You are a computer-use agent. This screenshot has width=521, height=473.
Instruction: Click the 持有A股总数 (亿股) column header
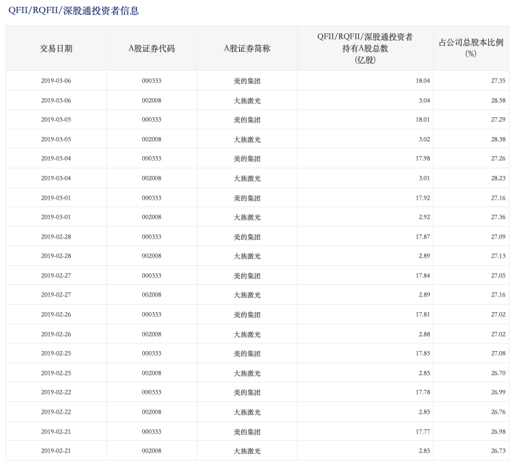tap(365, 48)
